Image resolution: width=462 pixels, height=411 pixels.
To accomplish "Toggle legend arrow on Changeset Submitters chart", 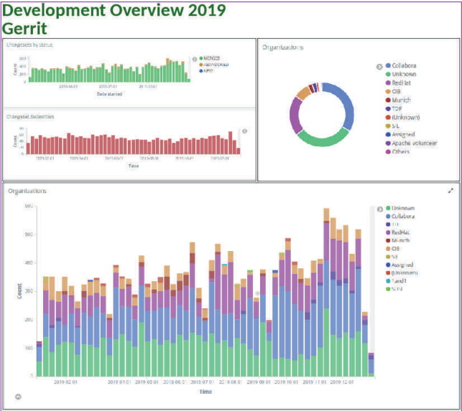I will click(x=244, y=131).
